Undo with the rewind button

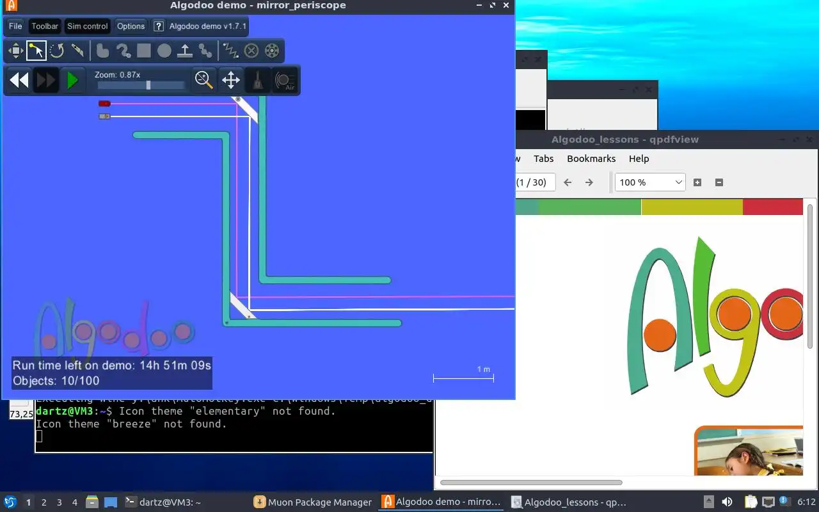point(19,80)
